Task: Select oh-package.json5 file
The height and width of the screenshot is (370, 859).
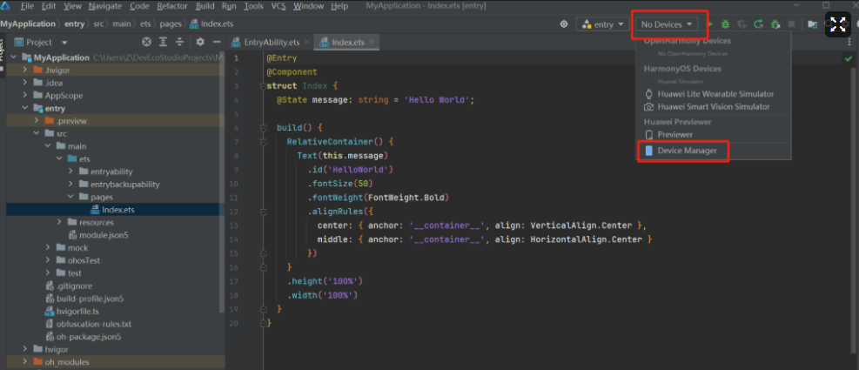Action: 88,337
